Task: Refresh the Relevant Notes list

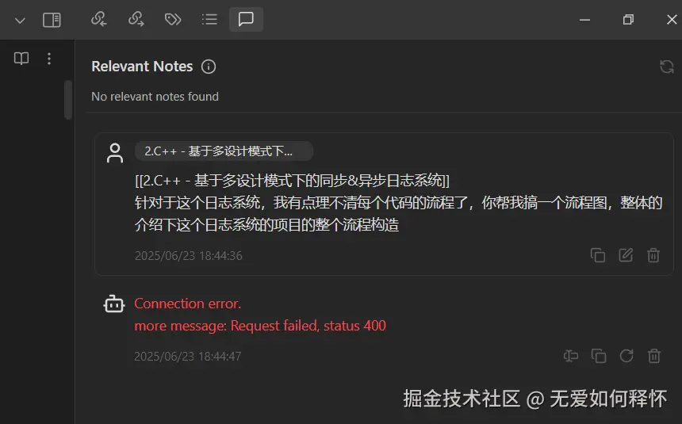Action: click(666, 67)
